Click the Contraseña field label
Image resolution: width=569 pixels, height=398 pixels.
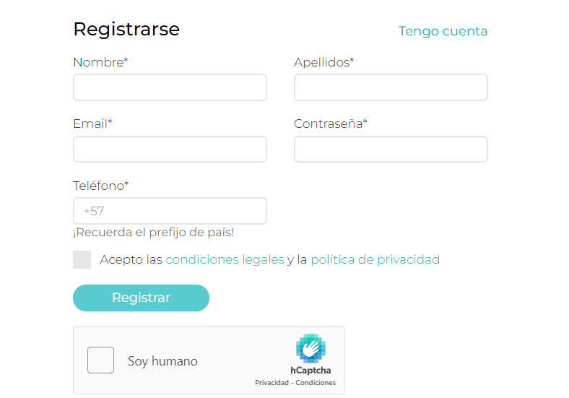tap(330, 124)
